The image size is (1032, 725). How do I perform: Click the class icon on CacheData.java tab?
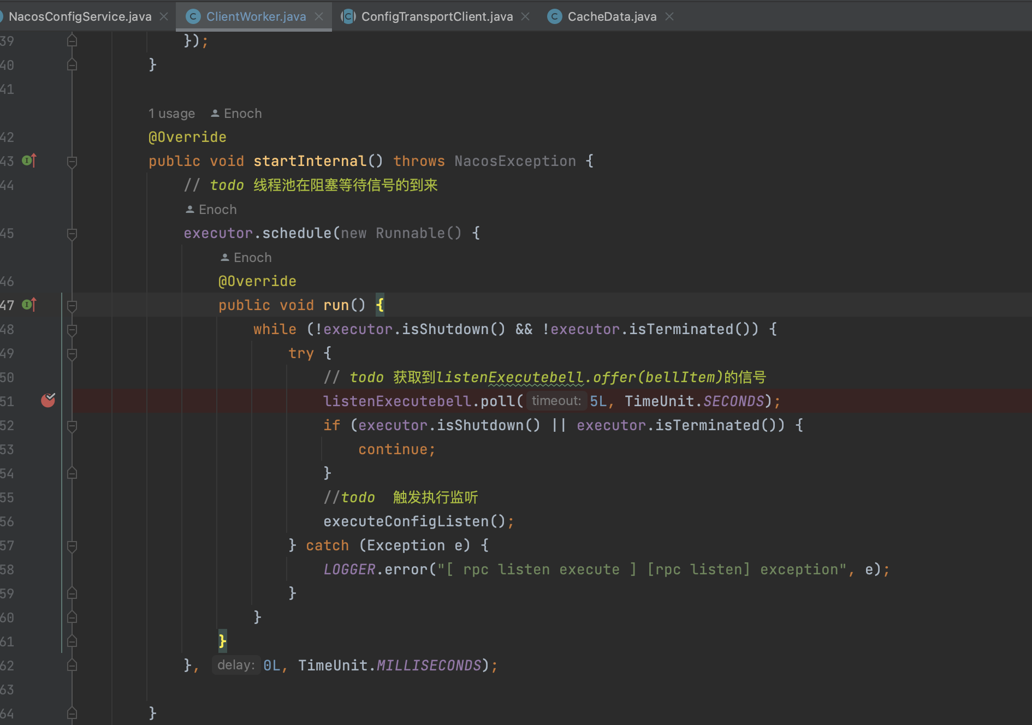point(554,16)
